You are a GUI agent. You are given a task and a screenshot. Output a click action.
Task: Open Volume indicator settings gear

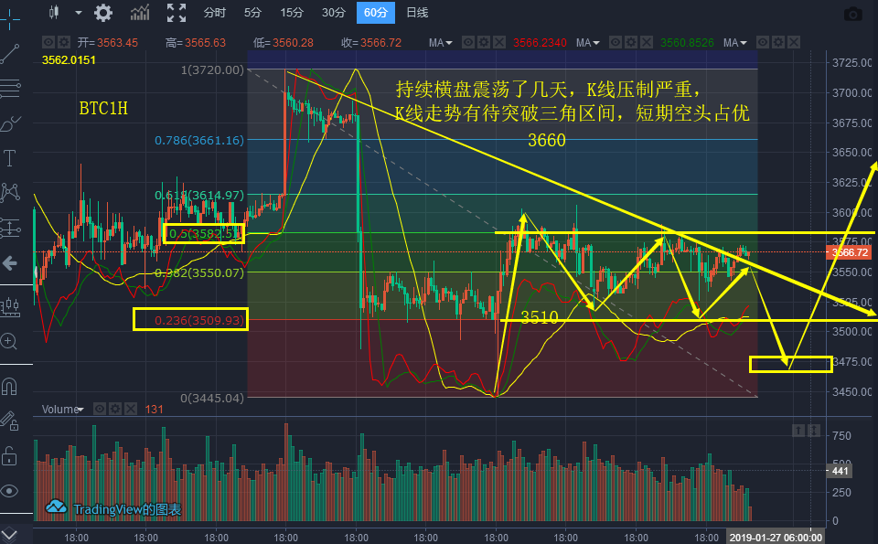(x=115, y=409)
